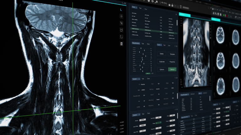Open the Options button
The height and width of the screenshot is (135, 241).
click(x=162, y=69)
